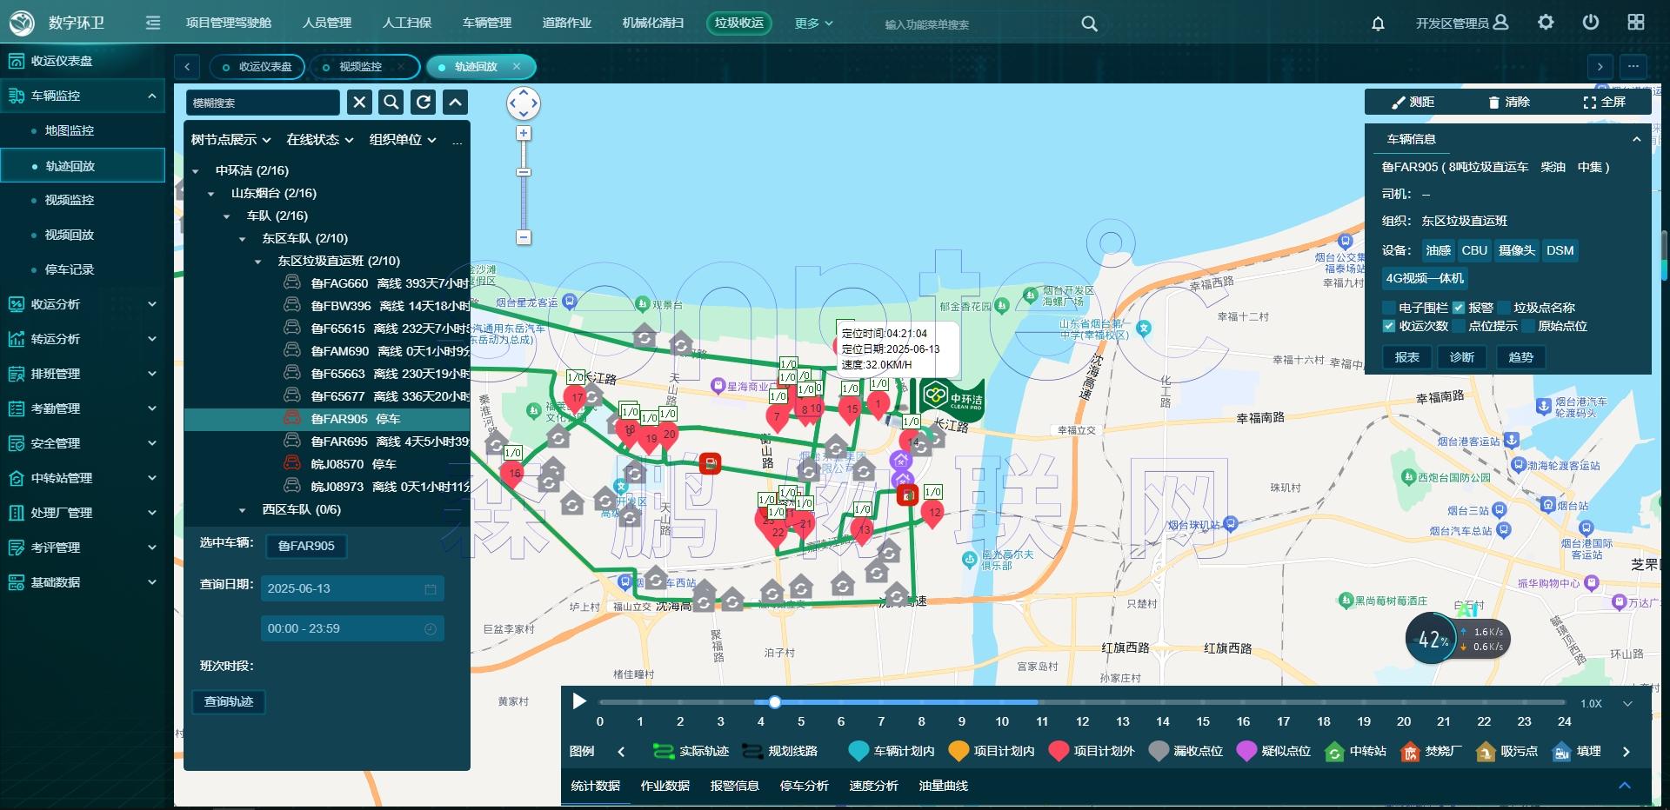Open the 在线状态 dropdown filter
1670x810 pixels.
click(x=319, y=140)
